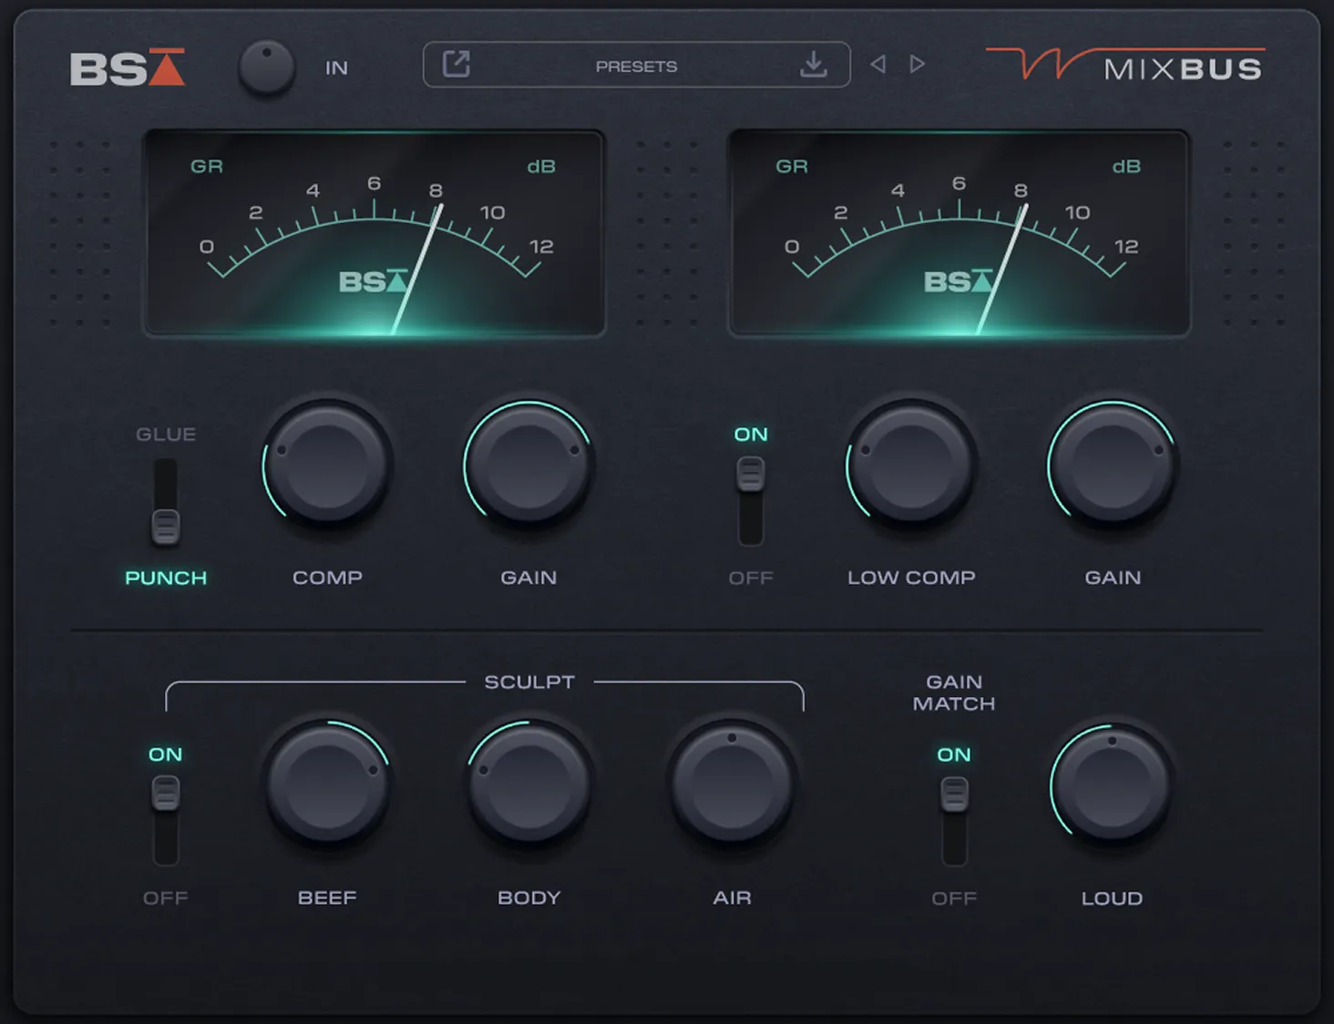1334x1024 pixels.
Task: Click the BSA logo in the header
Action: [x=128, y=67]
